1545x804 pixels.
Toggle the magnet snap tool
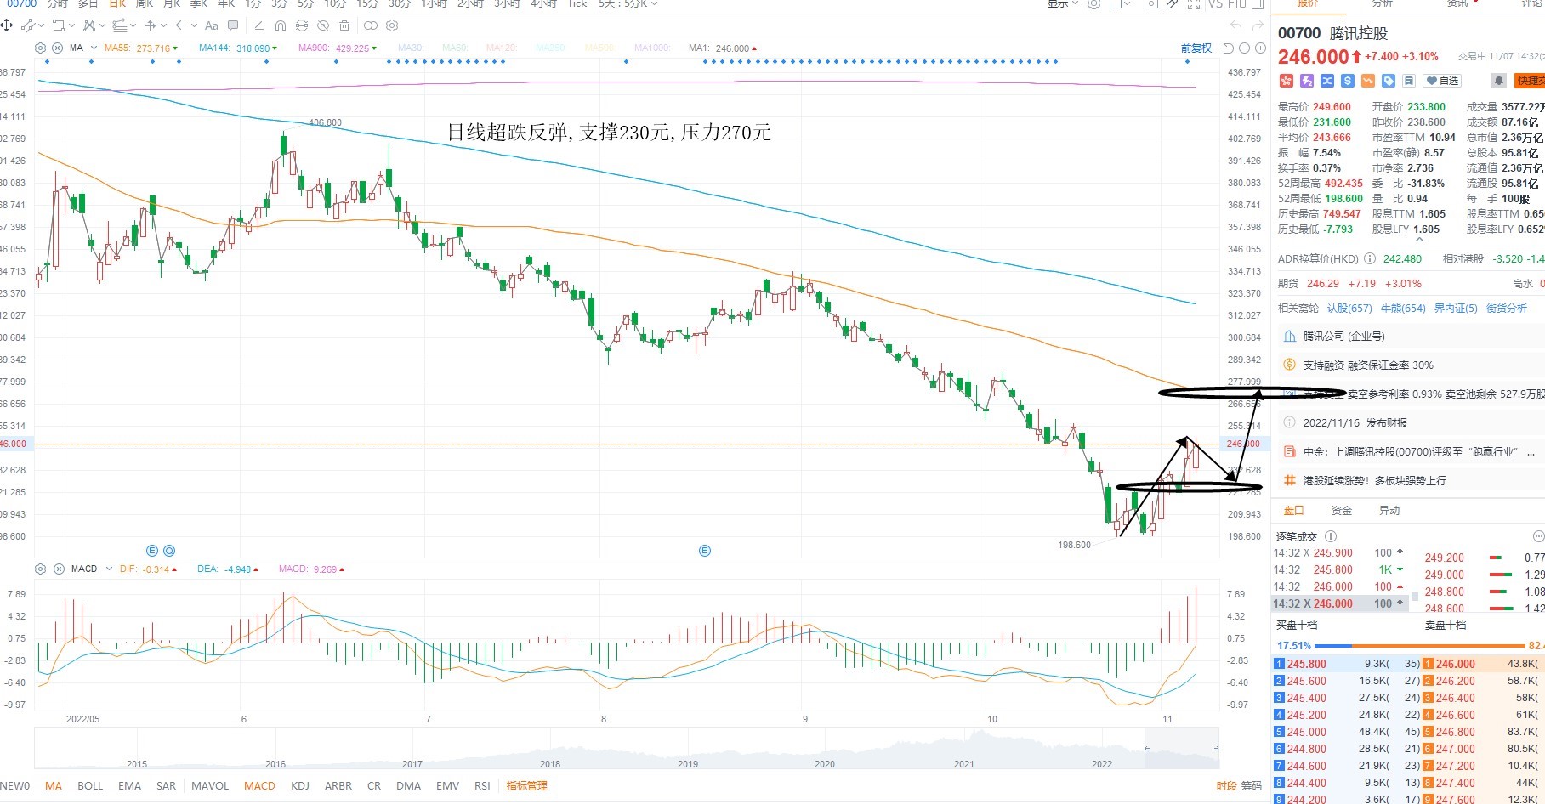click(x=281, y=25)
